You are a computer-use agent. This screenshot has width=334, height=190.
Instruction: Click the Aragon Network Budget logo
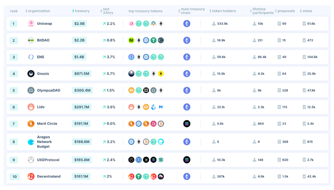point(31,142)
